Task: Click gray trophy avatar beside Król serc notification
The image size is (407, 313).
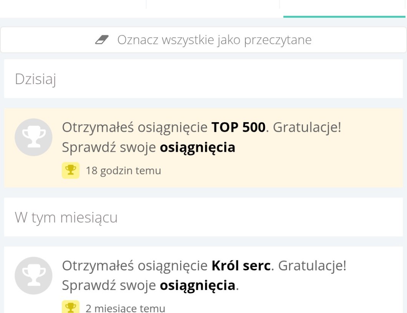Action: (x=33, y=275)
